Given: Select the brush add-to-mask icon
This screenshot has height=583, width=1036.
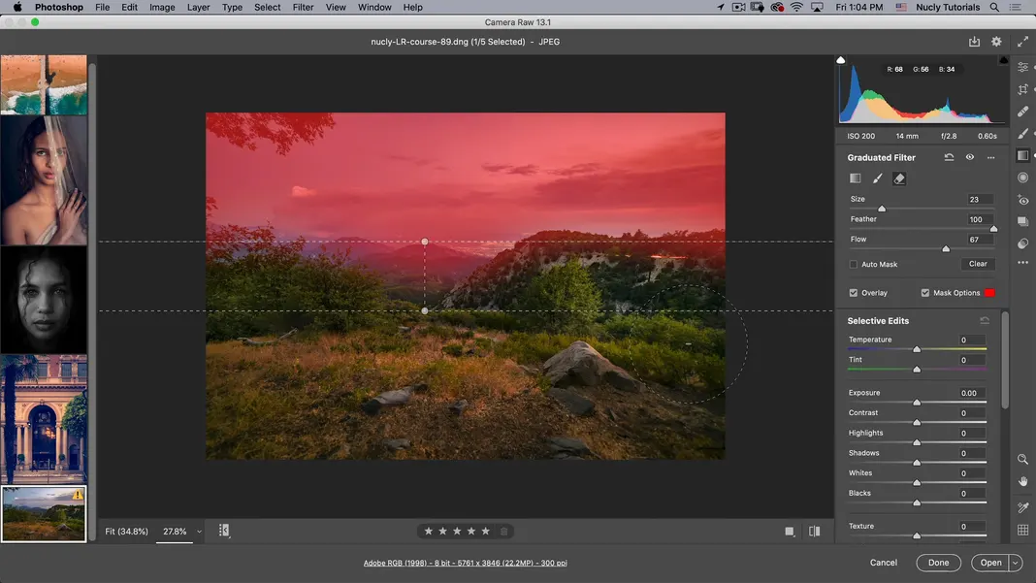Looking at the screenshot, I should tap(878, 178).
